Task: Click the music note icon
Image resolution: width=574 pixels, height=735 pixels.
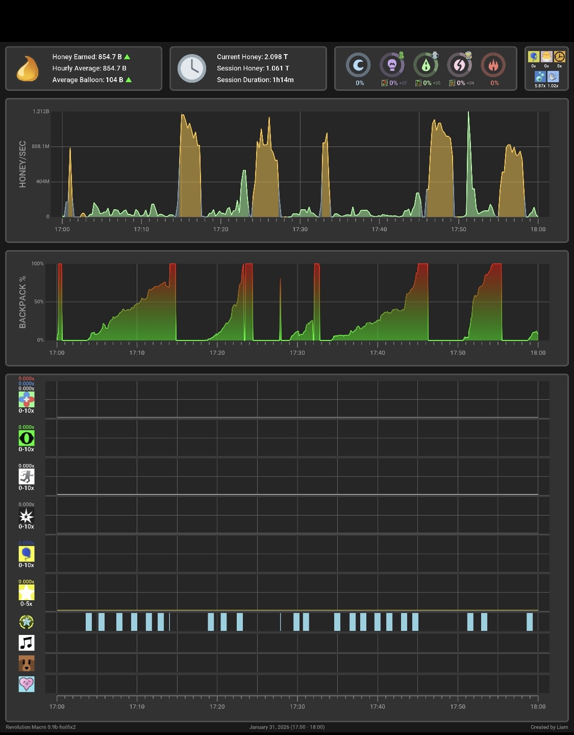Action: (27, 643)
